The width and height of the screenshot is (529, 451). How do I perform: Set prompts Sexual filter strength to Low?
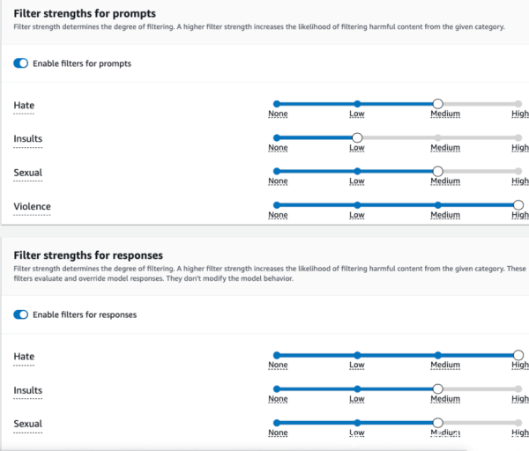357,171
